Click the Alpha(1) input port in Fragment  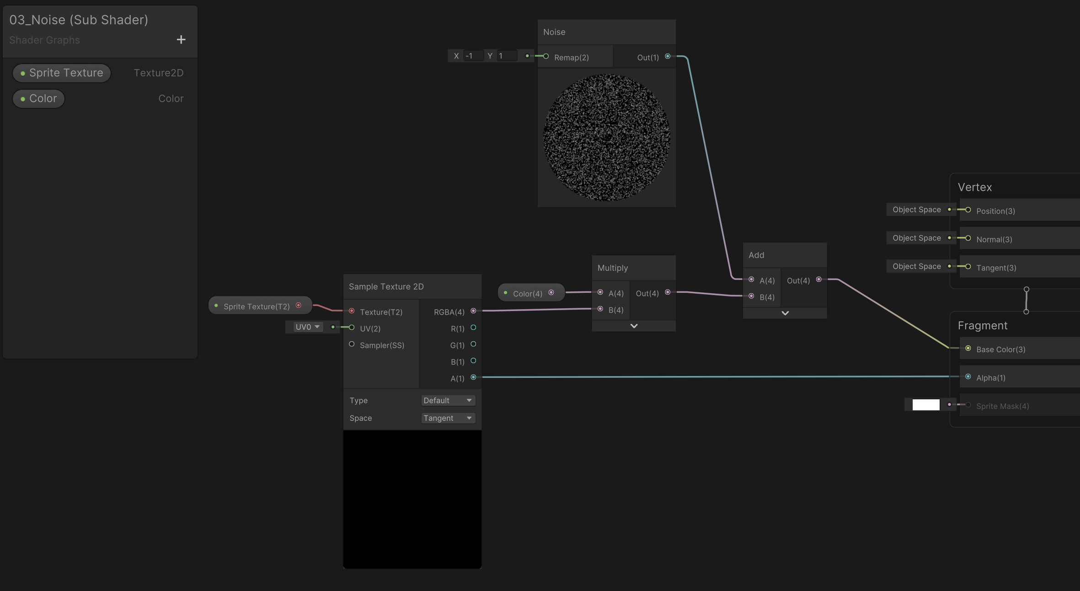pos(968,377)
